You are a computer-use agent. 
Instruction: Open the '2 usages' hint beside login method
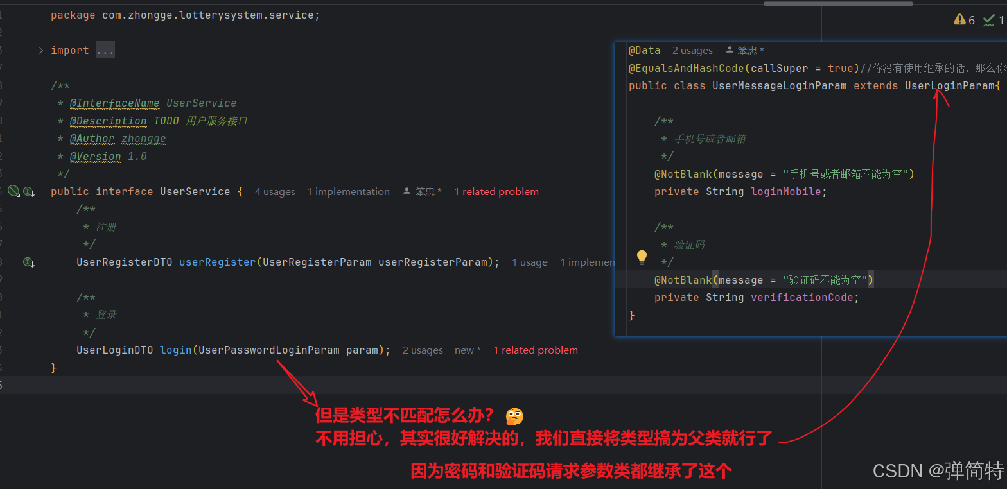coord(423,350)
